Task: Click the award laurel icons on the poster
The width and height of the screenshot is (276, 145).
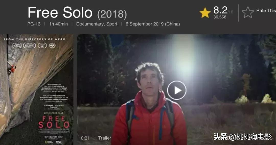Action: pyautogui.click(x=34, y=45)
